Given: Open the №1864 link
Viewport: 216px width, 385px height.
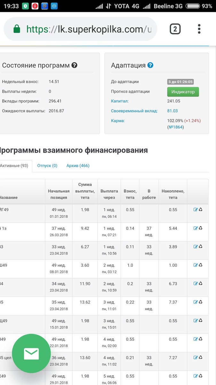Looking at the screenshot, I should tap(176, 127).
